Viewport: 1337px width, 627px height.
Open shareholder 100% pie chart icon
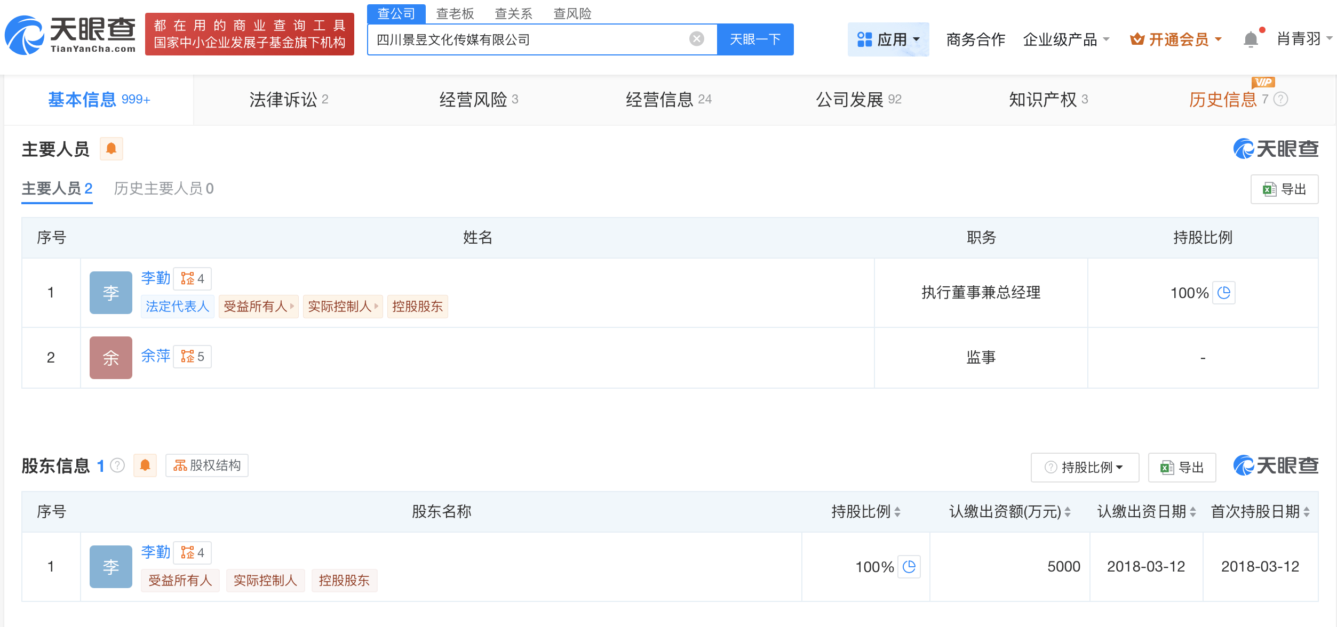tap(909, 567)
